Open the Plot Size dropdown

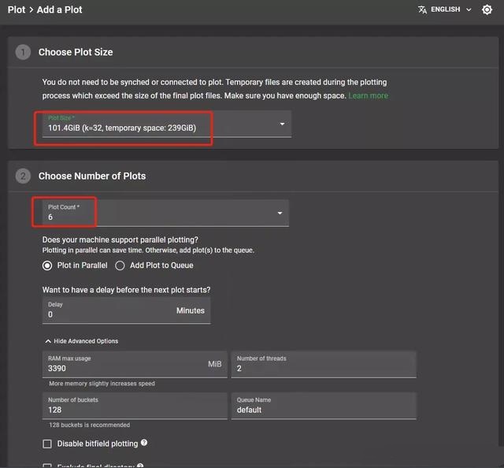pos(166,124)
